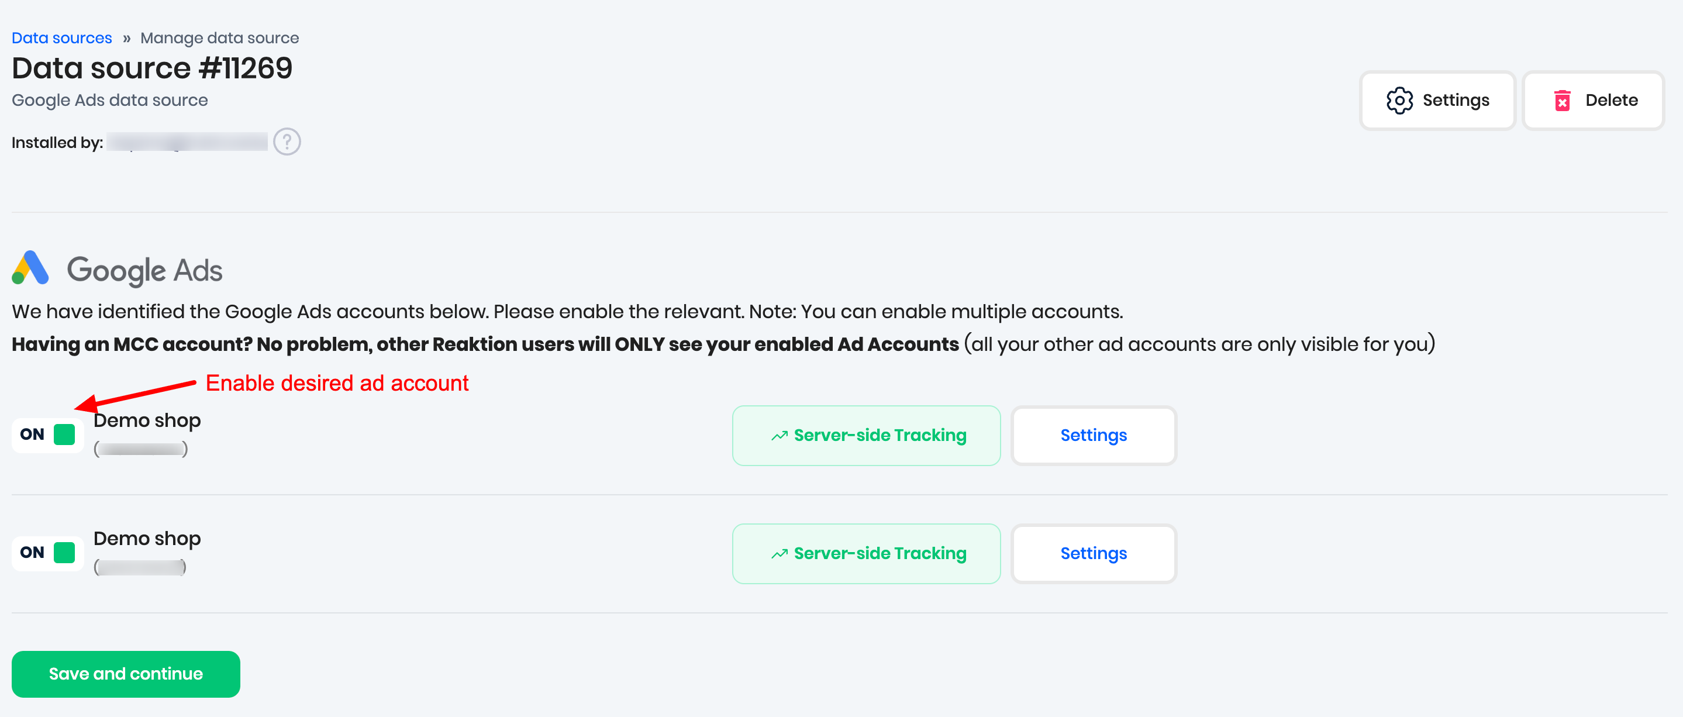Click the Manage data source breadcrumb
Image resolution: width=1683 pixels, height=717 pixels.
[219, 38]
